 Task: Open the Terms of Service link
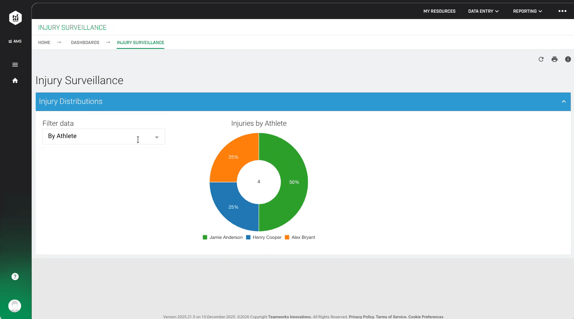391,317
